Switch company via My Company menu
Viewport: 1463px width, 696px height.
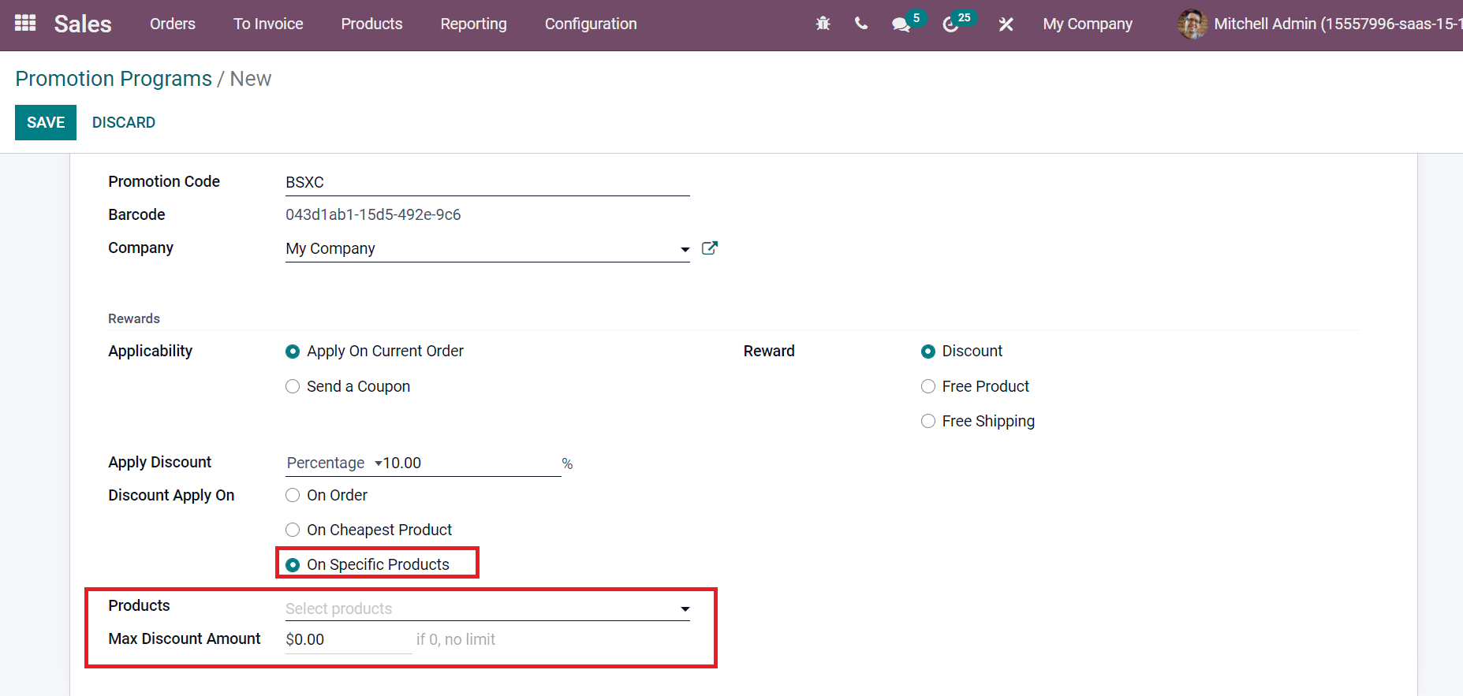[1088, 24]
